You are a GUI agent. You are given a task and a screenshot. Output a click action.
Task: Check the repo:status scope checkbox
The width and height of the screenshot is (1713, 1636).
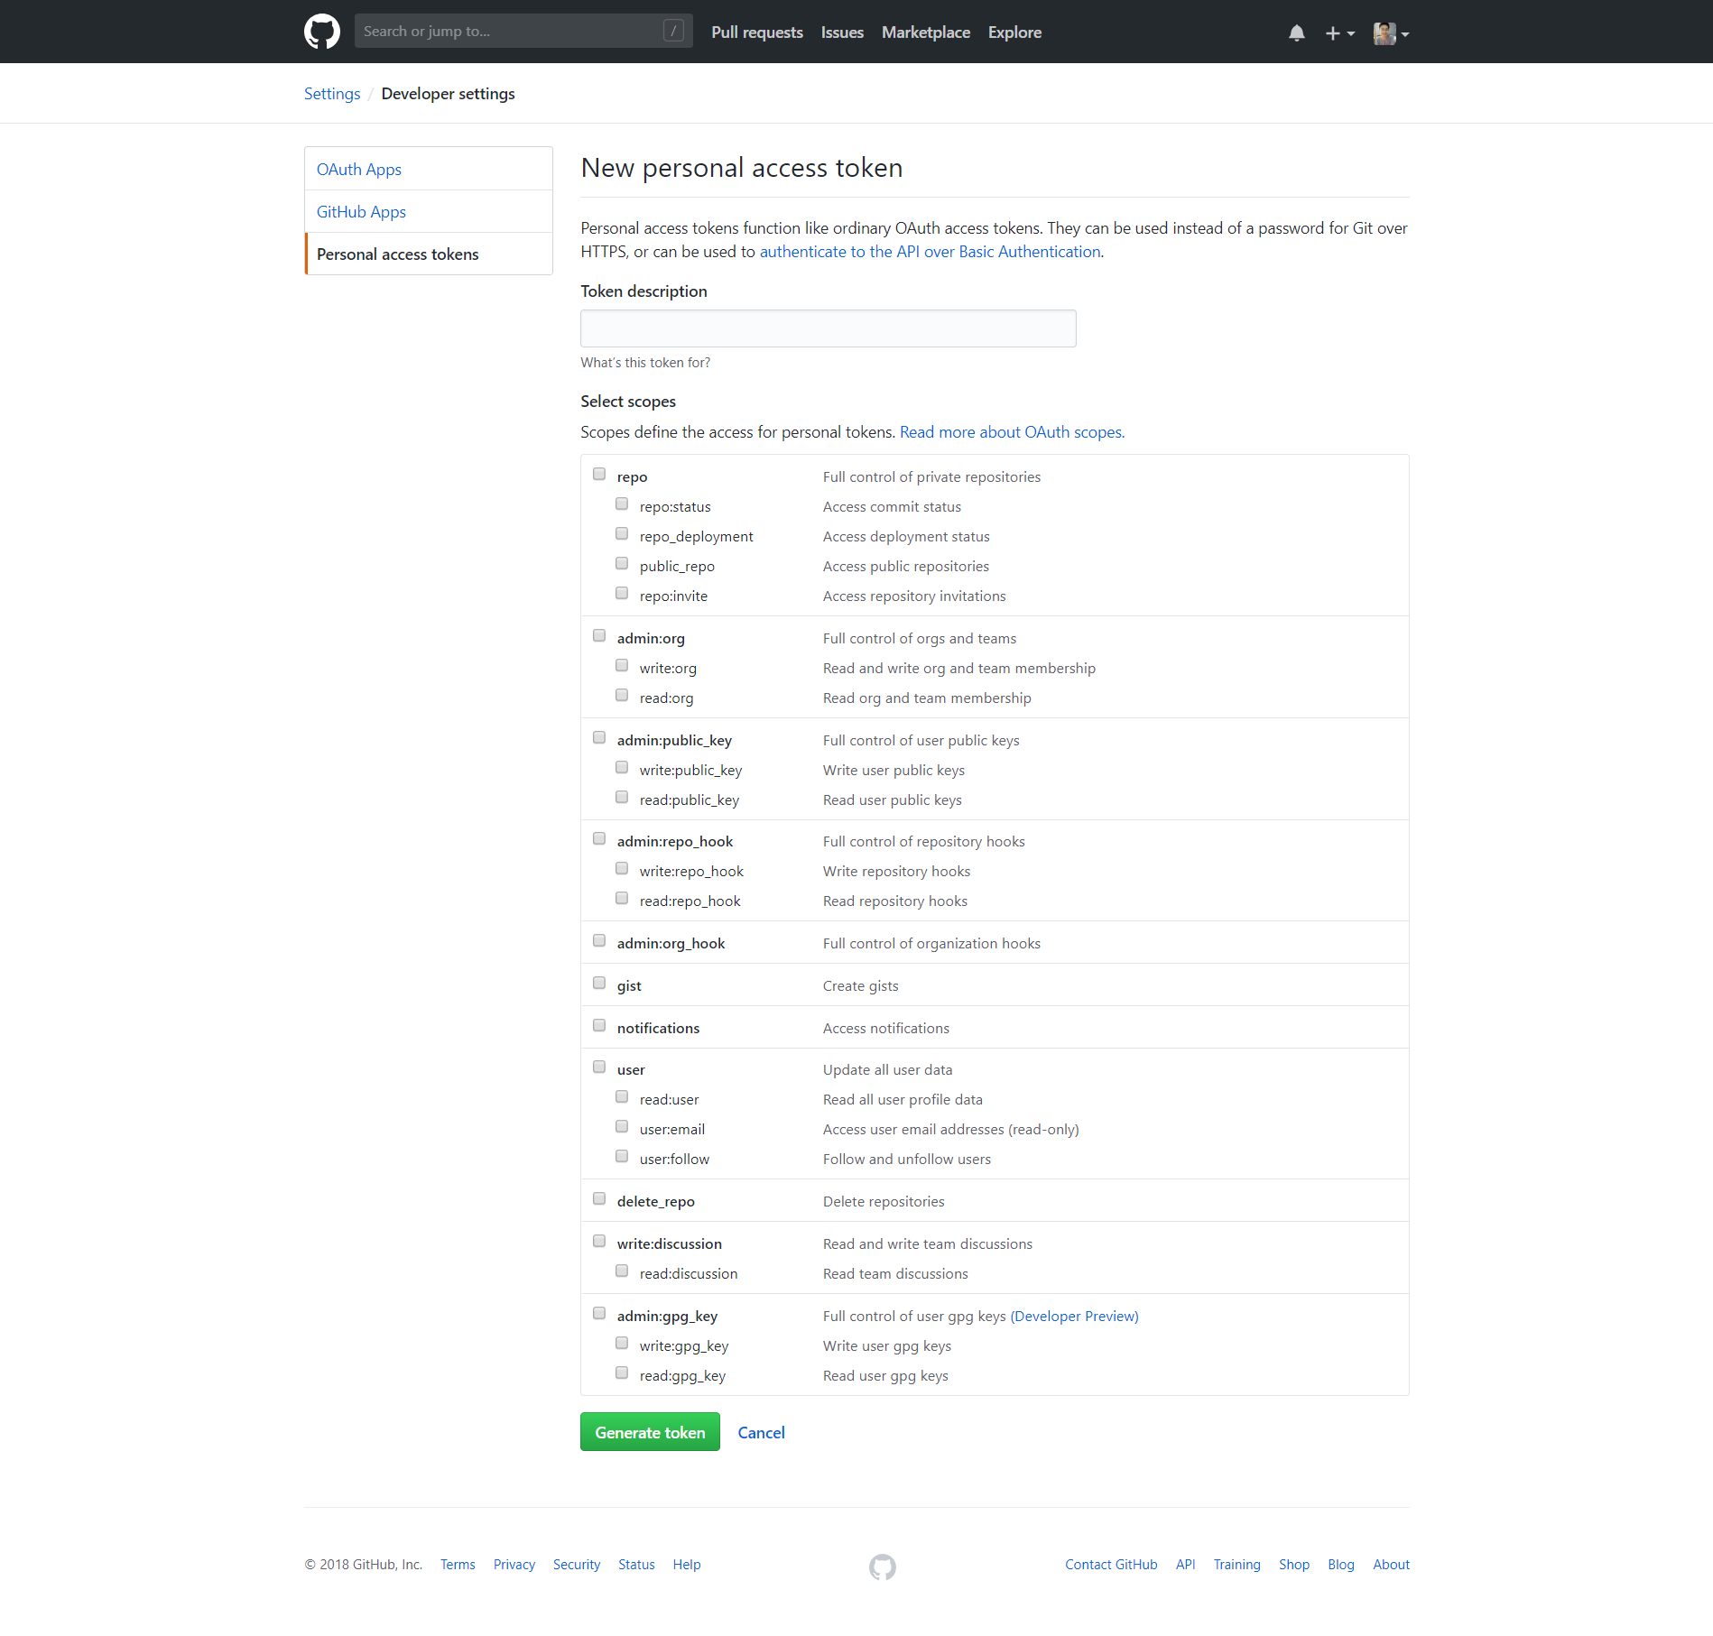tap(622, 504)
